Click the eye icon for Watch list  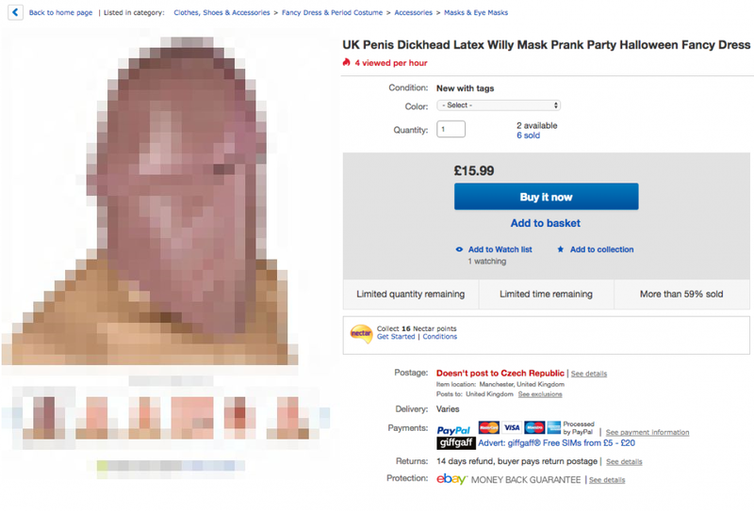pyautogui.click(x=459, y=249)
